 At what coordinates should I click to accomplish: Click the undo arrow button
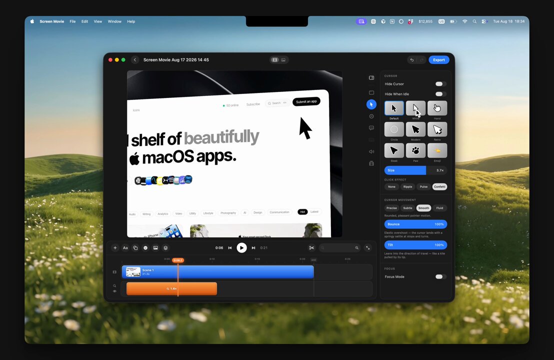(411, 60)
